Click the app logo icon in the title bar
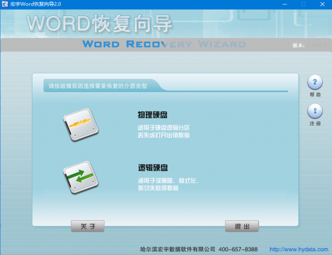 click(x=4, y=4)
